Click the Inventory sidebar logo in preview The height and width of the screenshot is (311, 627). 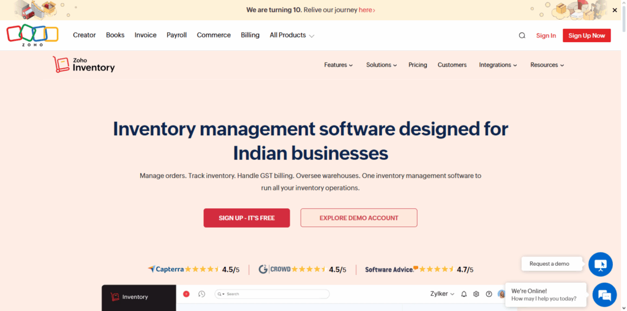pos(129,297)
